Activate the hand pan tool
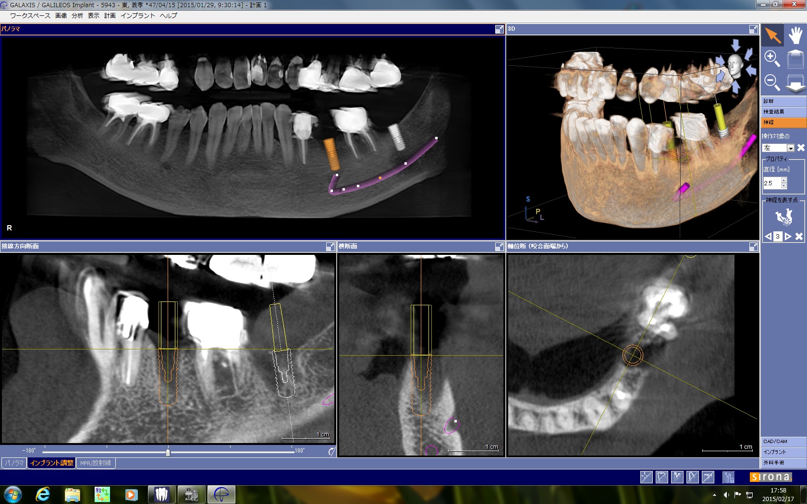 click(795, 36)
